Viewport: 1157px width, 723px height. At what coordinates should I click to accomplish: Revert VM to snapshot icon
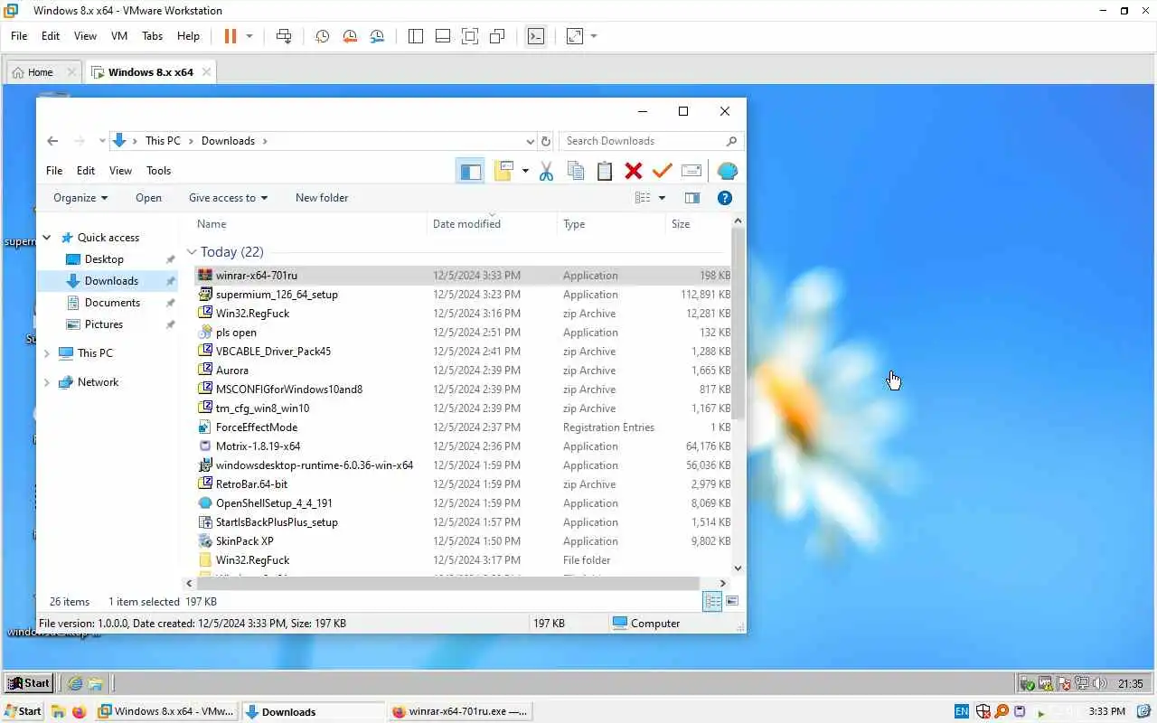click(350, 36)
